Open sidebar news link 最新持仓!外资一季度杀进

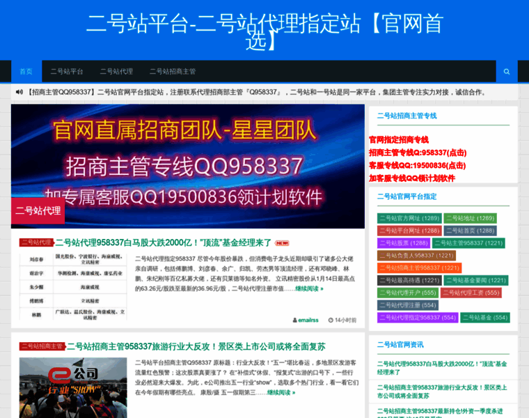click(440, 412)
